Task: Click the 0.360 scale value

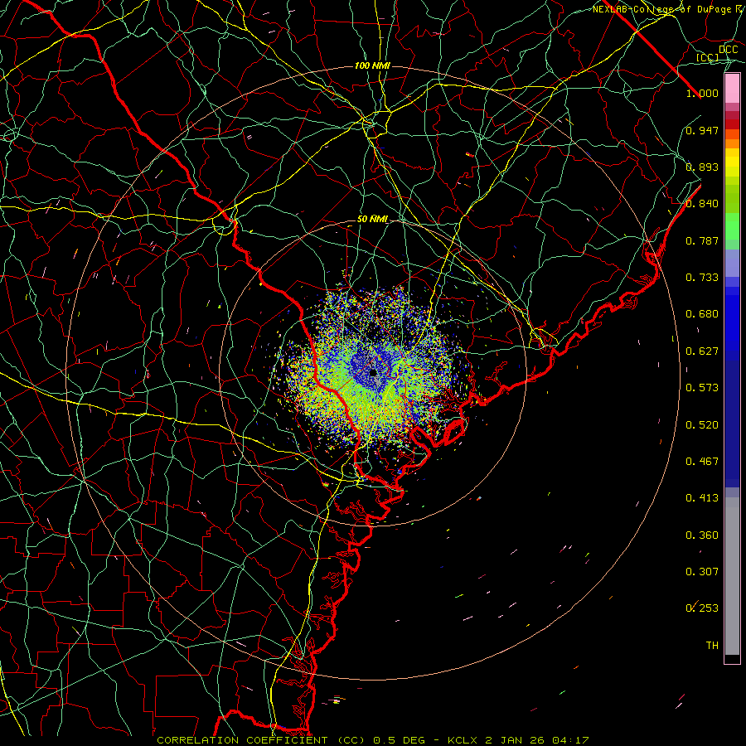Action: click(702, 535)
